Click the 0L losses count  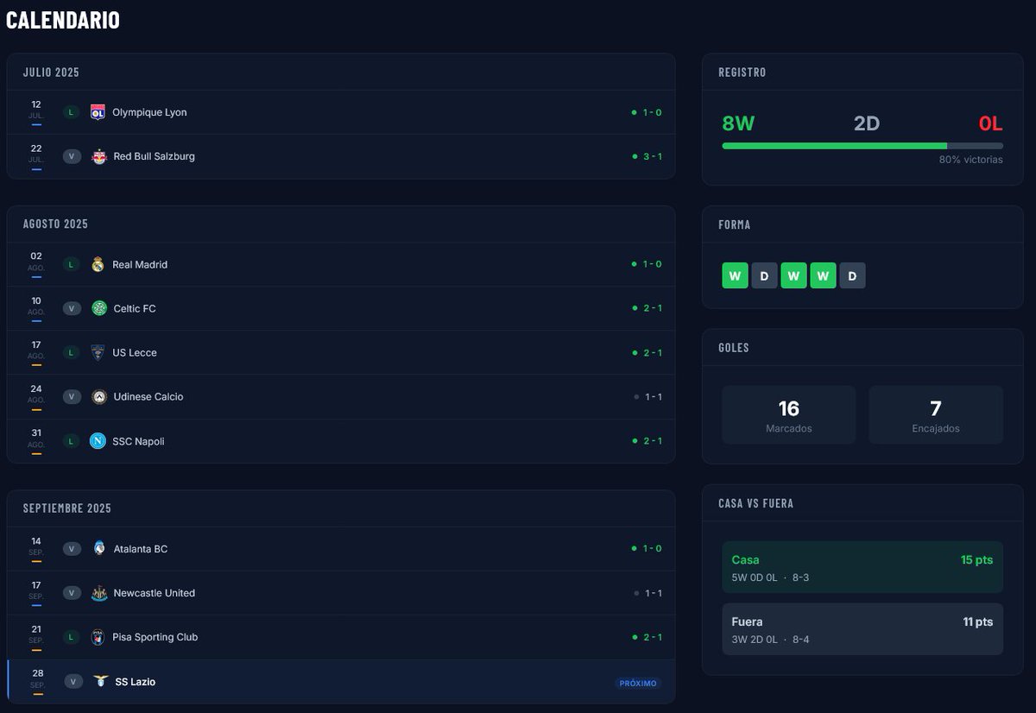click(x=990, y=123)
